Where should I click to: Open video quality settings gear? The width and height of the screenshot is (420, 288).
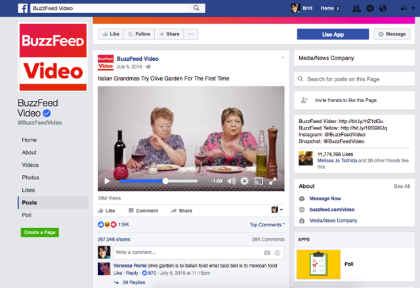tap(244, 181)
